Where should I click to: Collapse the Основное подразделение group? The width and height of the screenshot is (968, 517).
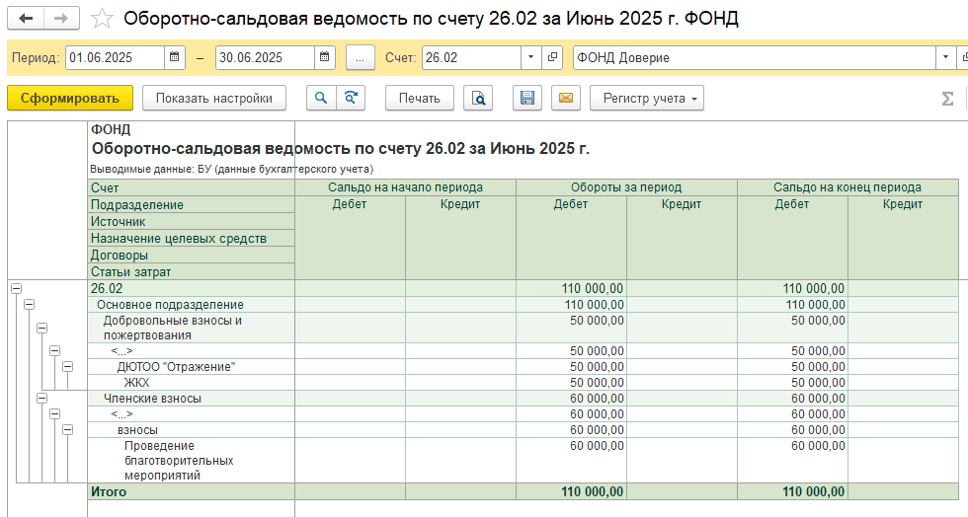[29, 305]
